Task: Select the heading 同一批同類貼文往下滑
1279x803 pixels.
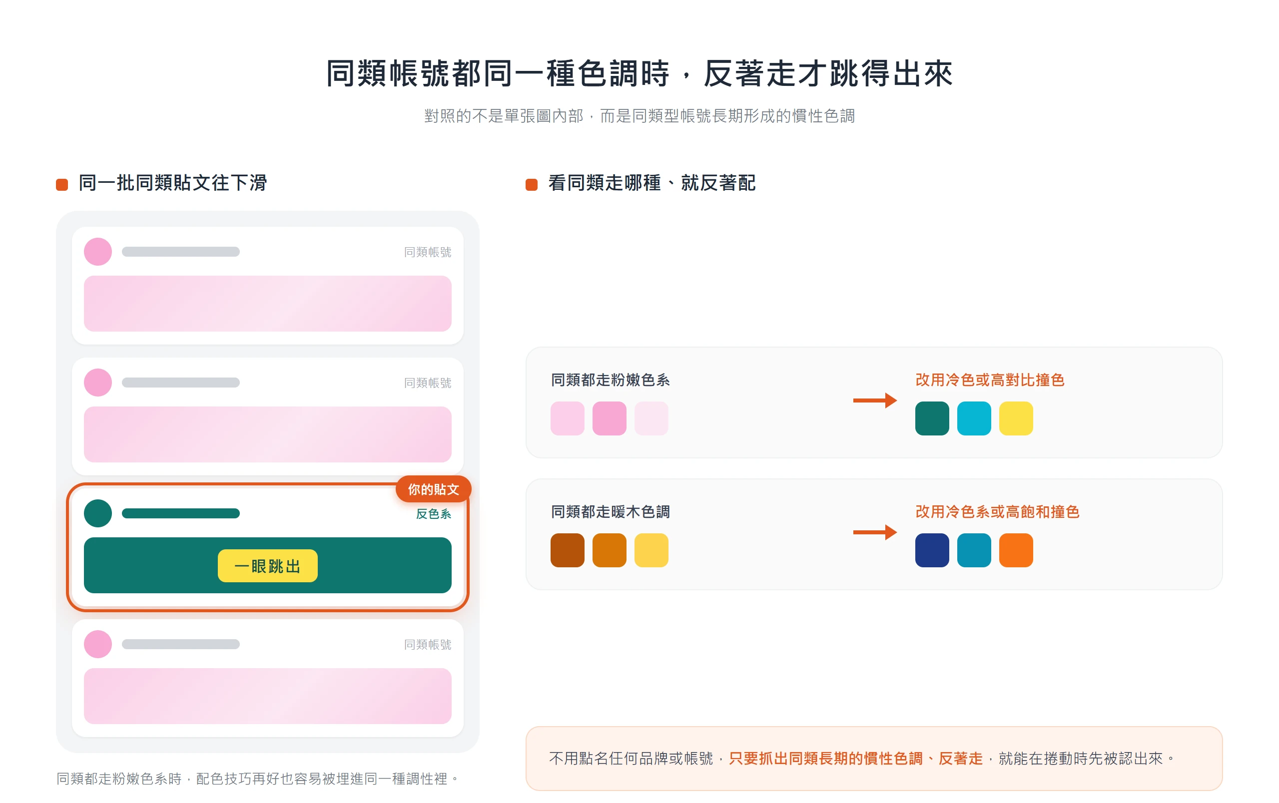Action: click(173, 183)
